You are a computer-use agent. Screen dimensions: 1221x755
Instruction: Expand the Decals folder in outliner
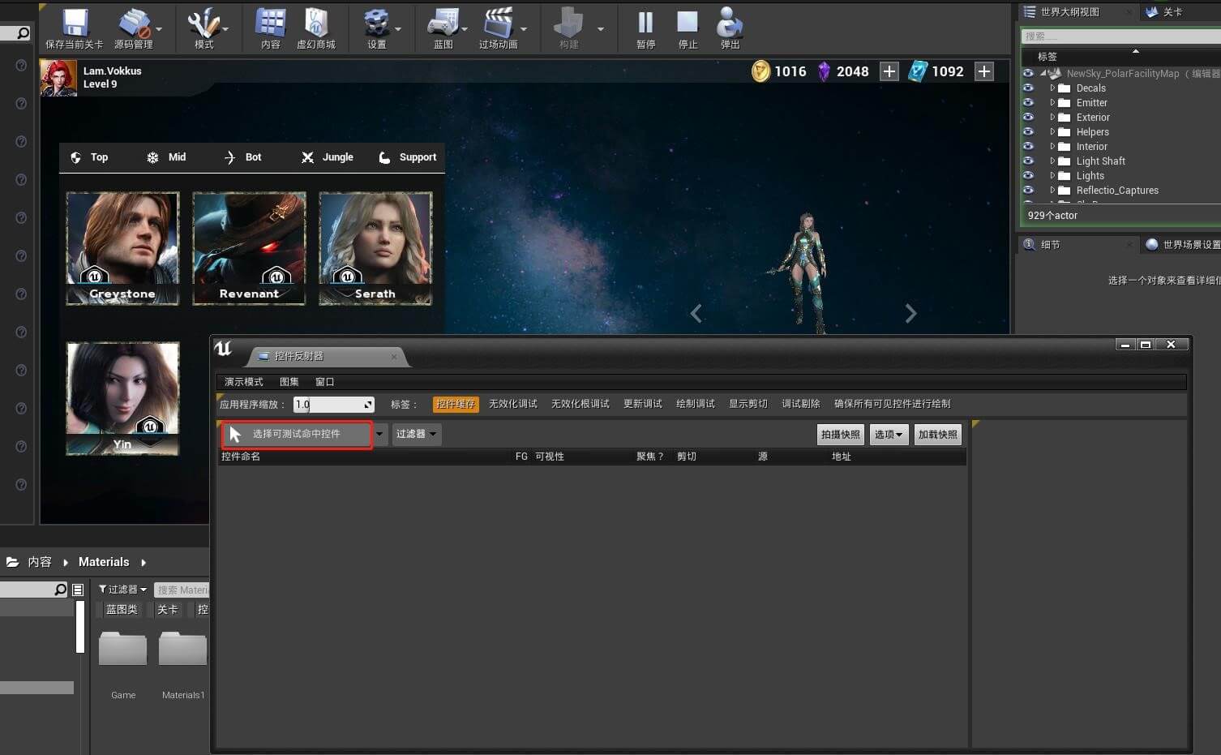point(1052,88)
